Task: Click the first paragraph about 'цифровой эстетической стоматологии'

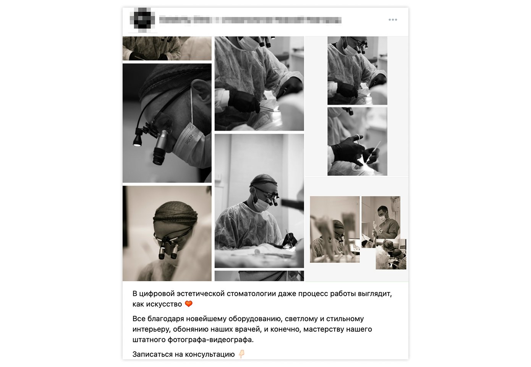Action: click(262, 299)
